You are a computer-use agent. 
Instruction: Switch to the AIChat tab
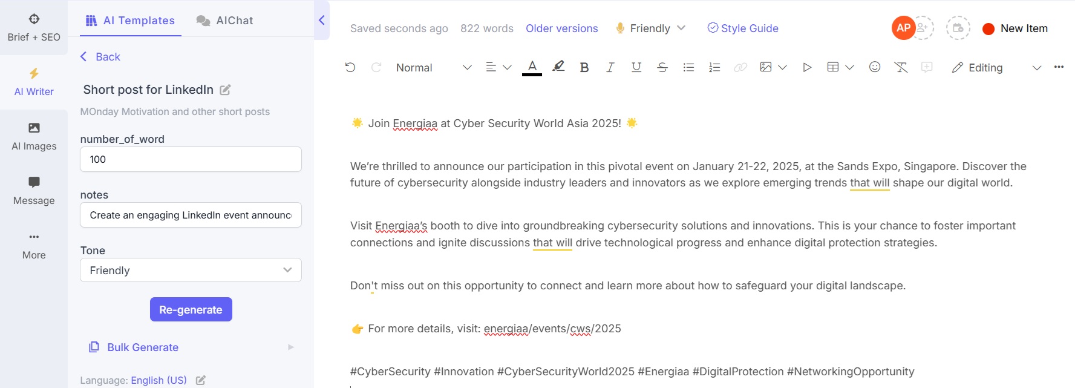click(x=225, y=21)
